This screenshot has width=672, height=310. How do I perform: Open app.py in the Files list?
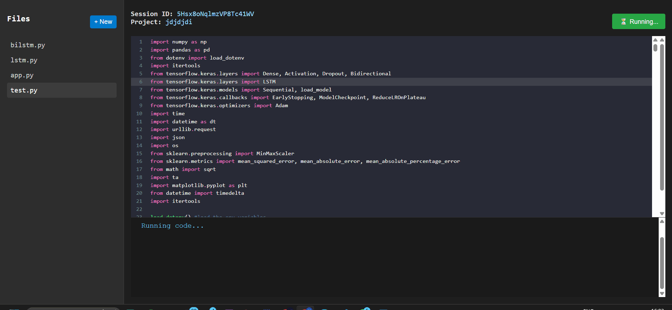pos(62,75)
